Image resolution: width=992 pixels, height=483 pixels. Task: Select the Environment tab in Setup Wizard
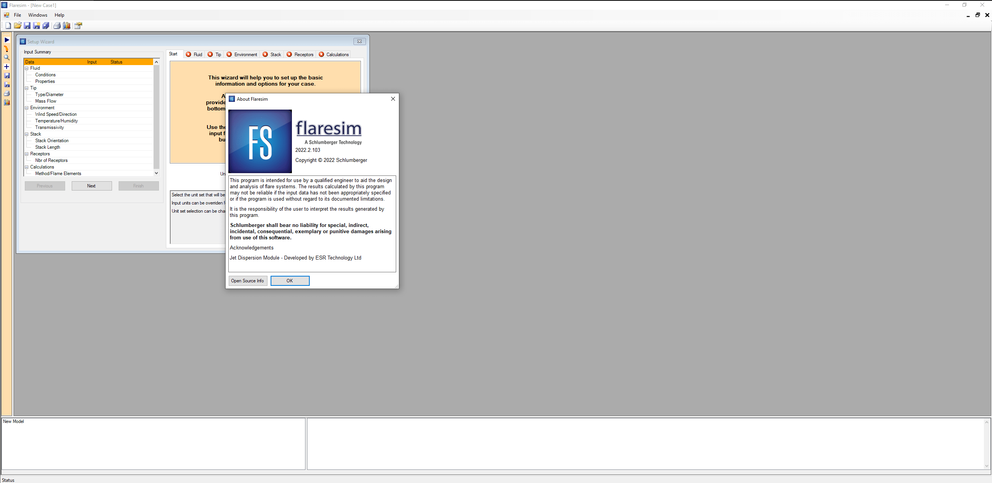pyautogui.click(x=245, y=54)
